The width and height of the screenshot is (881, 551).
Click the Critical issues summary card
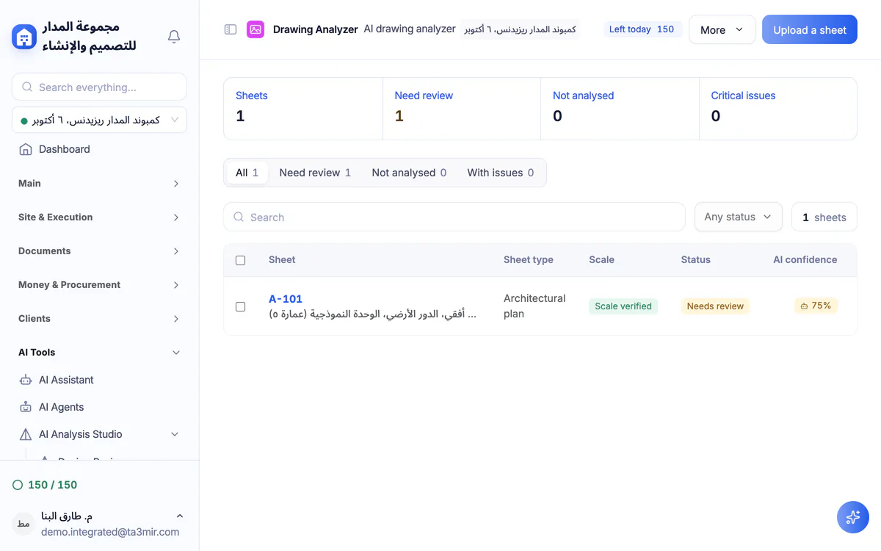[x=778, y=109]
